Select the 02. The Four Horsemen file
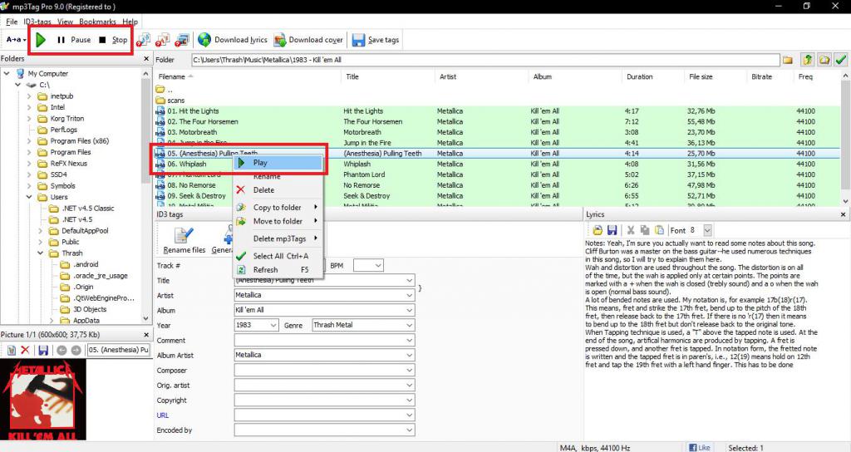Viewport: 851px width, 452px height. click(203, 121)
